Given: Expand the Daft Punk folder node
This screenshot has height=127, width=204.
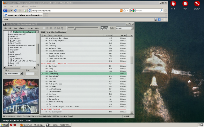Looking at the screenshot, I should pos(8,39).
